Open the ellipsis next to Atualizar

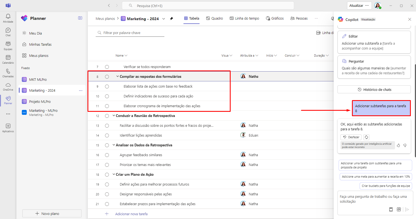(x=367, y=5)
